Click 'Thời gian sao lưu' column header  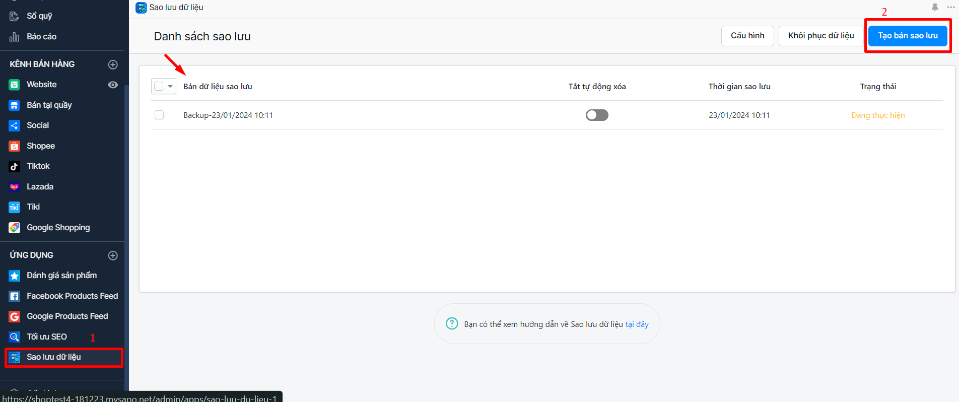click(739, 87)
